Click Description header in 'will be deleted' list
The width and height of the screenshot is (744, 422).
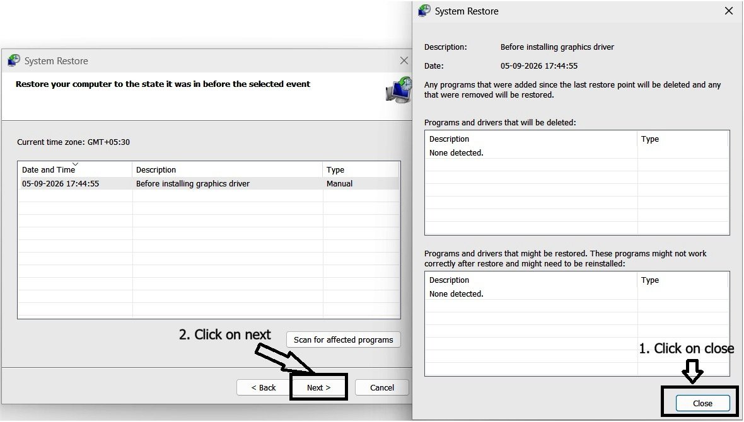point(531,139)
